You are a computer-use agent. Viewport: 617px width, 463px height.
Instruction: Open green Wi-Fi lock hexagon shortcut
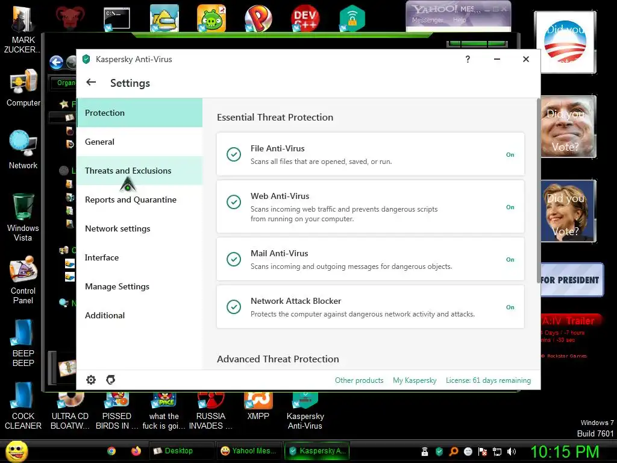tap(352, 18)
